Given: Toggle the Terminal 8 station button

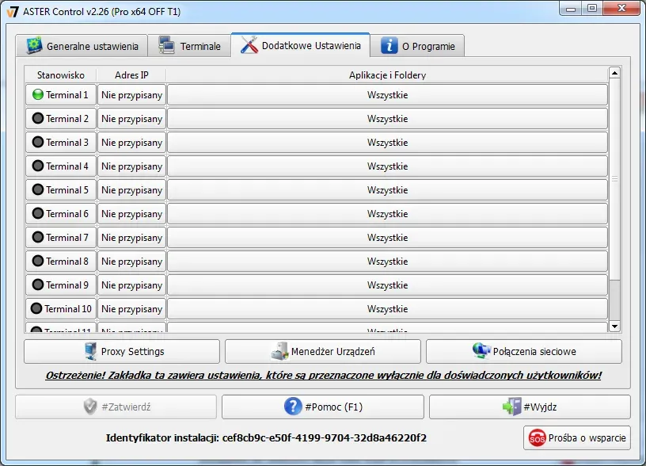Looking at the screenshot, I should click(x=60, y=262).
